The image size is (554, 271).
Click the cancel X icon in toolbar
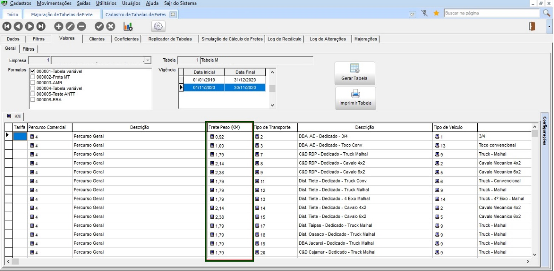[x=110, y=26]
